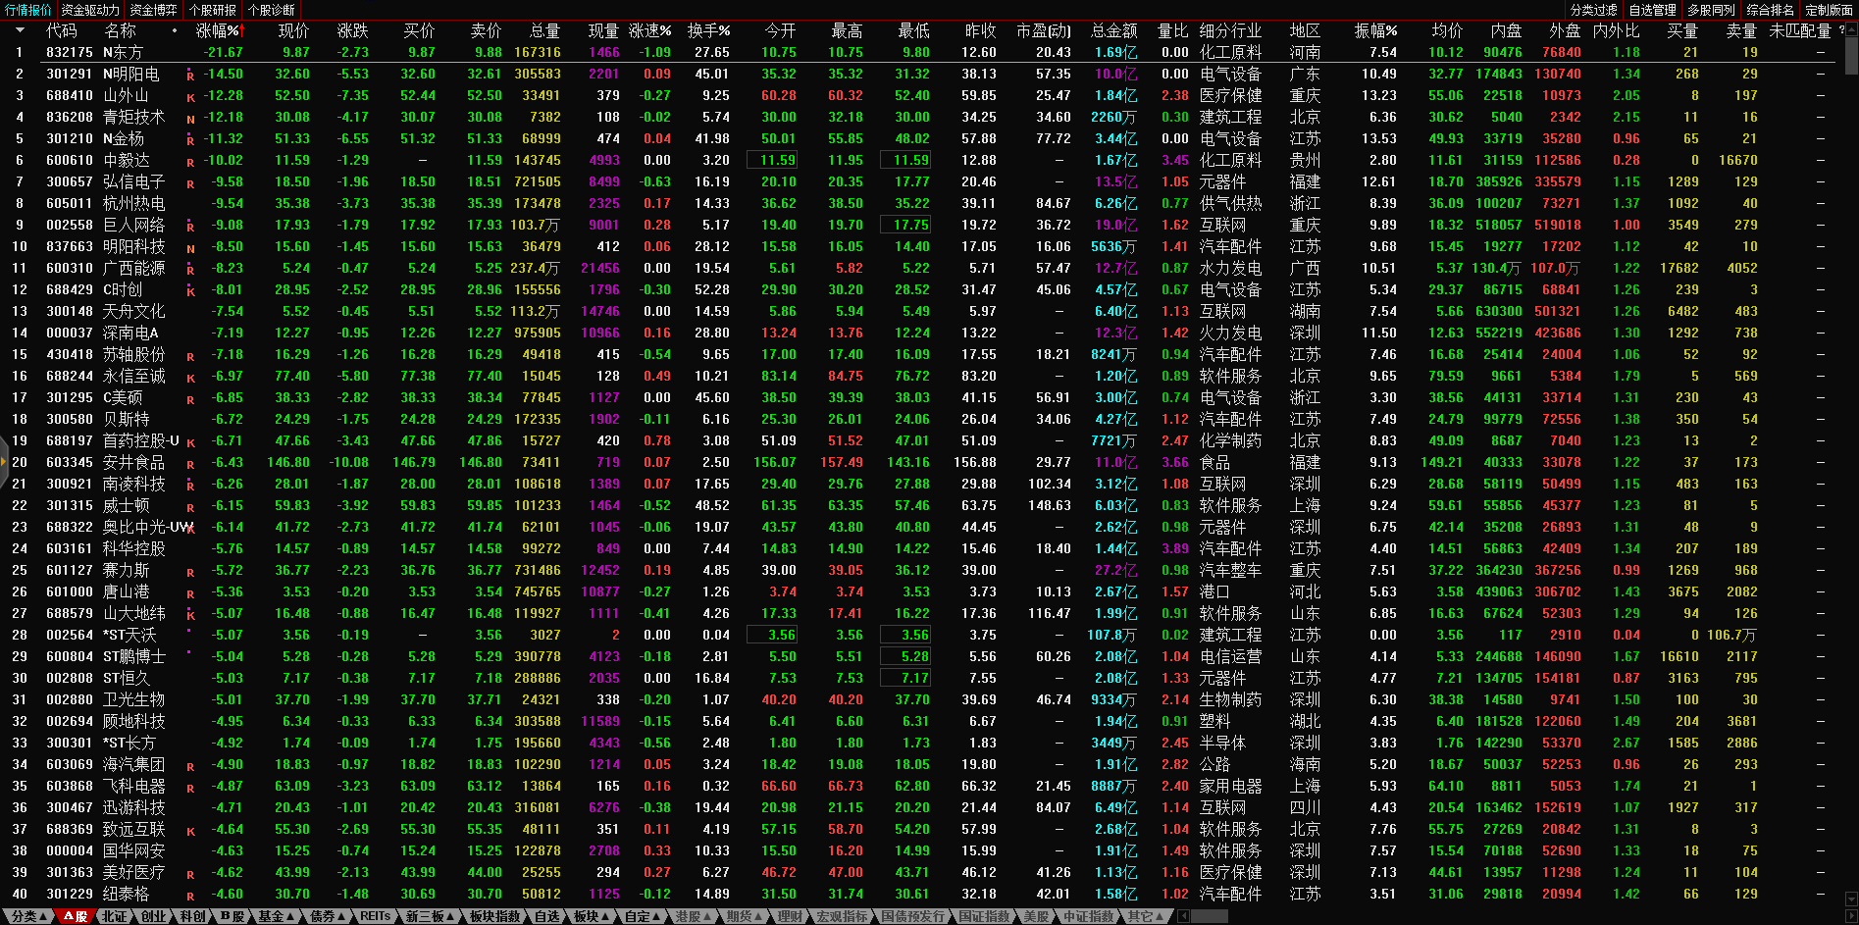Expand the 板块 bottom tab dropdown

592,916
